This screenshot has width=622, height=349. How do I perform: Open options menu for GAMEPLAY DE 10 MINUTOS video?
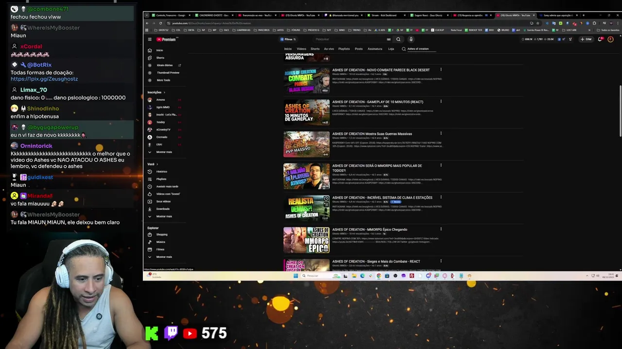click(441, 102)
